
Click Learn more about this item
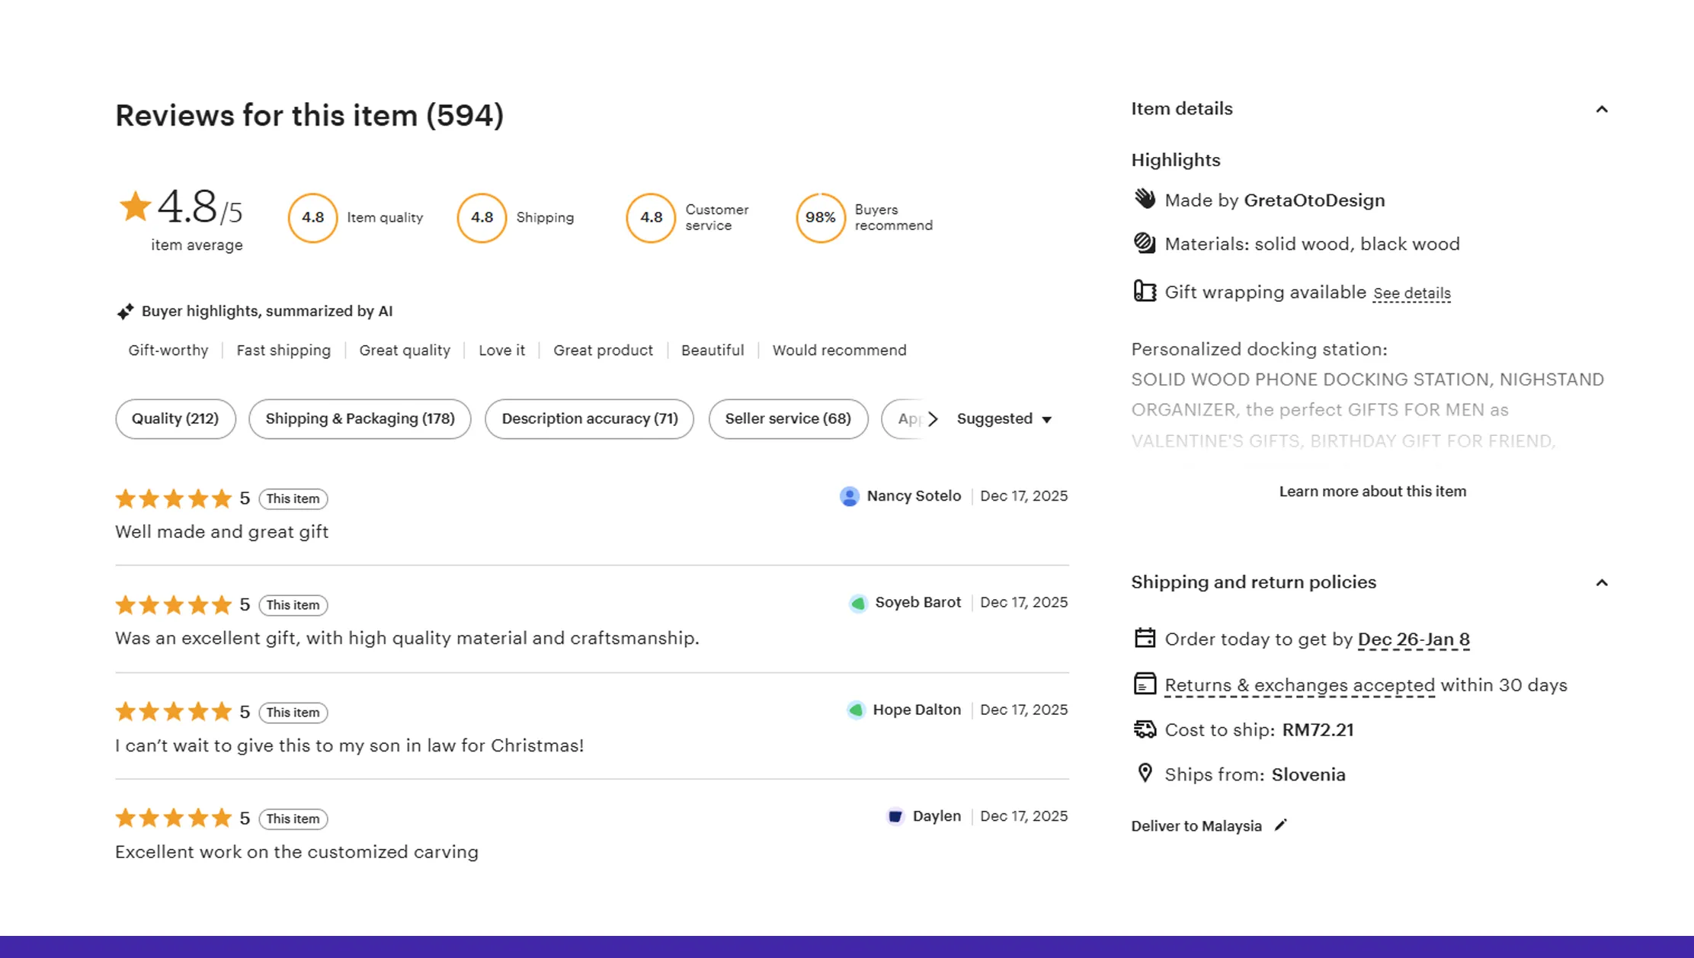point(1372,491)
